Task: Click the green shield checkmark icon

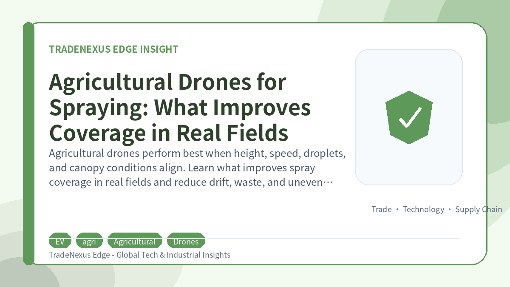Action: [x=409, y=117]
